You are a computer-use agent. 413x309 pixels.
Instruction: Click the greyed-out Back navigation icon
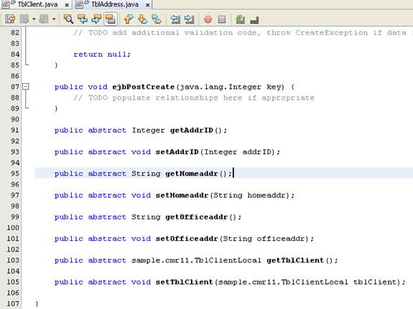pos(24,19)
